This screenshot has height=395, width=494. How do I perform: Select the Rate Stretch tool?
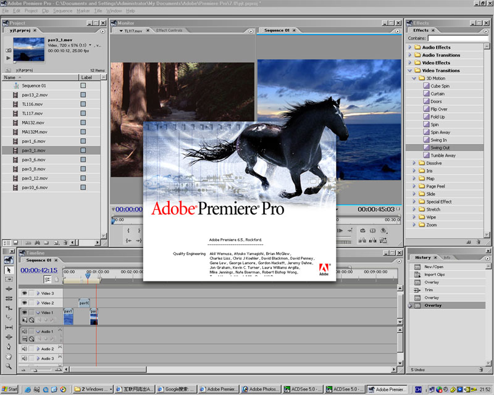coord(9,308)
